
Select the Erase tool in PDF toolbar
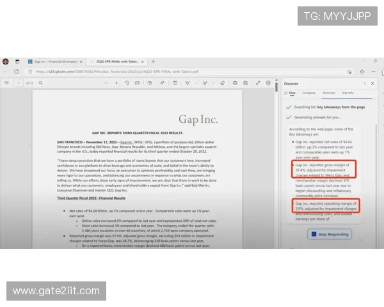click(222, 83)
